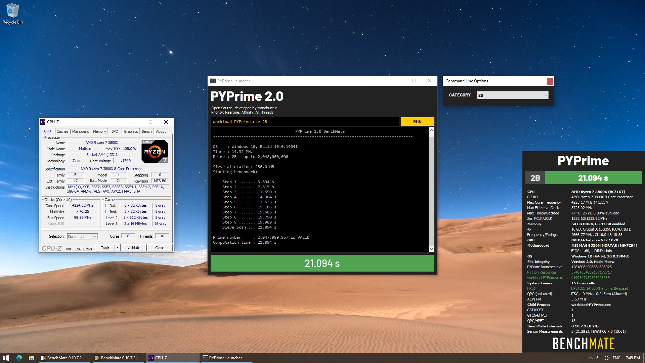This screenshot has height=363, width=645.
Task: Switch to the Caches tab
Action: [62, 131]
